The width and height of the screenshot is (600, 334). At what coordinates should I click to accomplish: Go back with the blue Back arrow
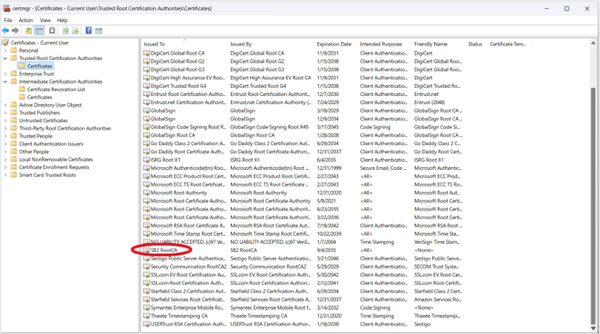pyautogui.click(x=5, y=30)
